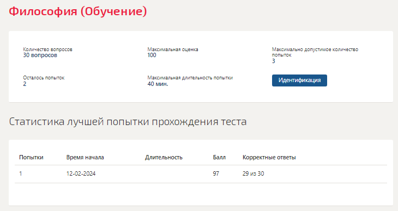Click the 40 мин. duration value
Viewport: 398px width, 211px height.
coord(158,84)
